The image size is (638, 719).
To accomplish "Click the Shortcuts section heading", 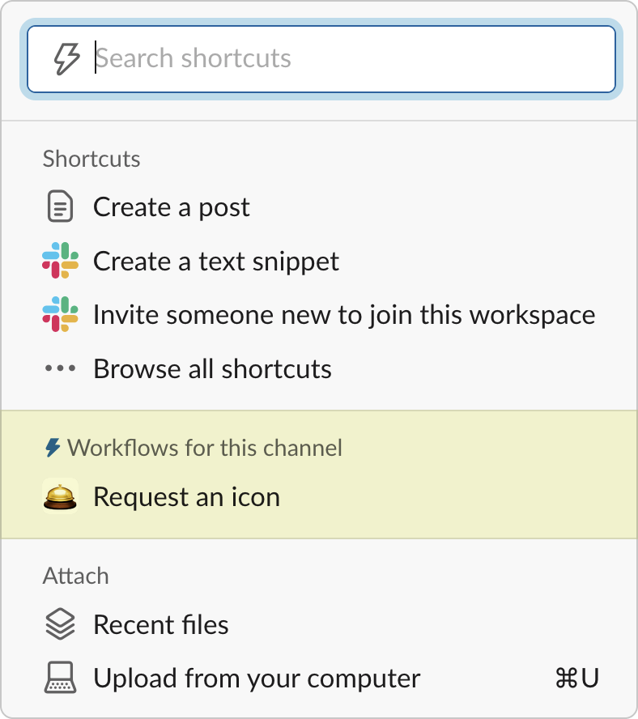I will 91,159.
